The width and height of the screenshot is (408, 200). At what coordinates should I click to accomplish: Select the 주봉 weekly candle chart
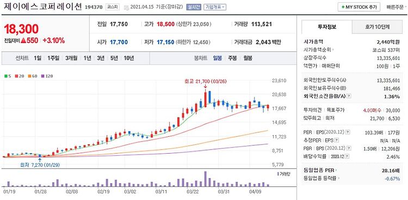(232, 58)
